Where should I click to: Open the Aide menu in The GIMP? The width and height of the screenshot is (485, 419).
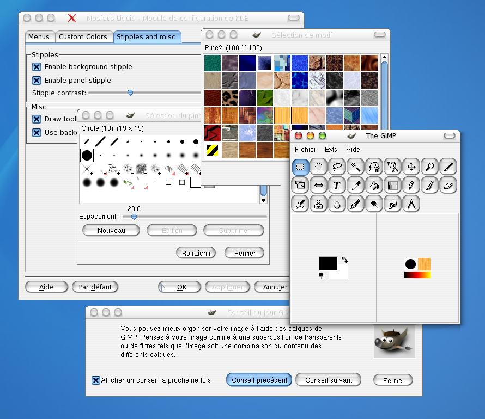[x=353, y=150]
